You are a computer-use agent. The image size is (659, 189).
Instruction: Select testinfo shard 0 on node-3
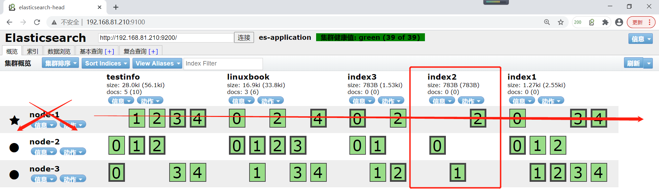click(117, 173)
